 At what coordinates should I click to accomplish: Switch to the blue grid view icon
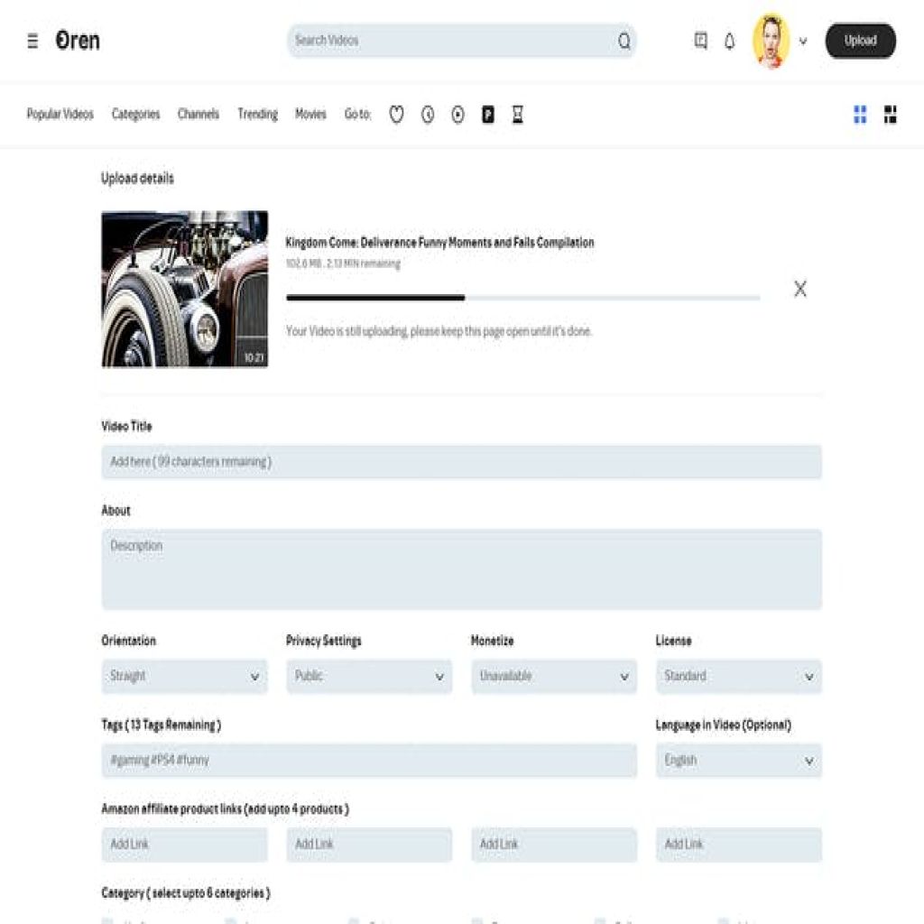point(860,115)
